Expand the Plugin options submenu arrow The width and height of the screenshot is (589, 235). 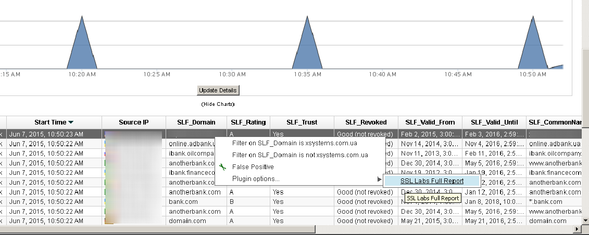point(379,179)
